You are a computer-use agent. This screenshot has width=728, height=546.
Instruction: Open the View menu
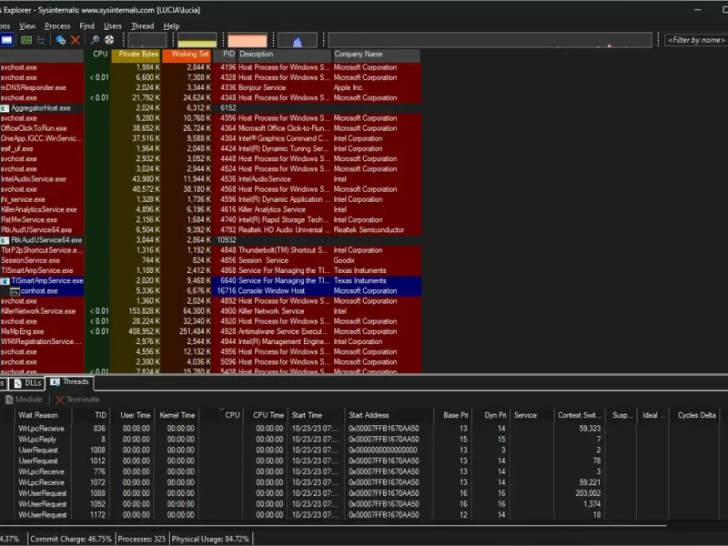click(x=27, y=26)
